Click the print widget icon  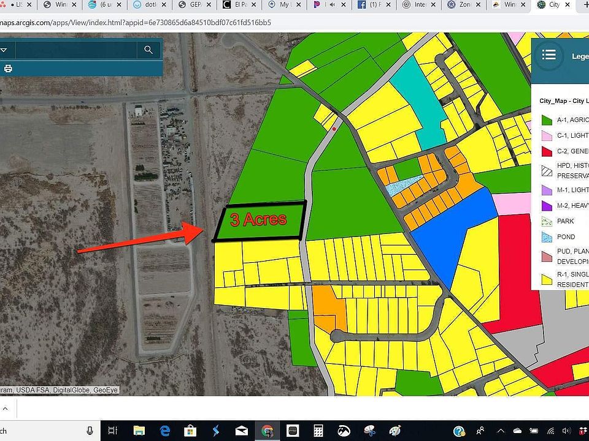(8, 69)
